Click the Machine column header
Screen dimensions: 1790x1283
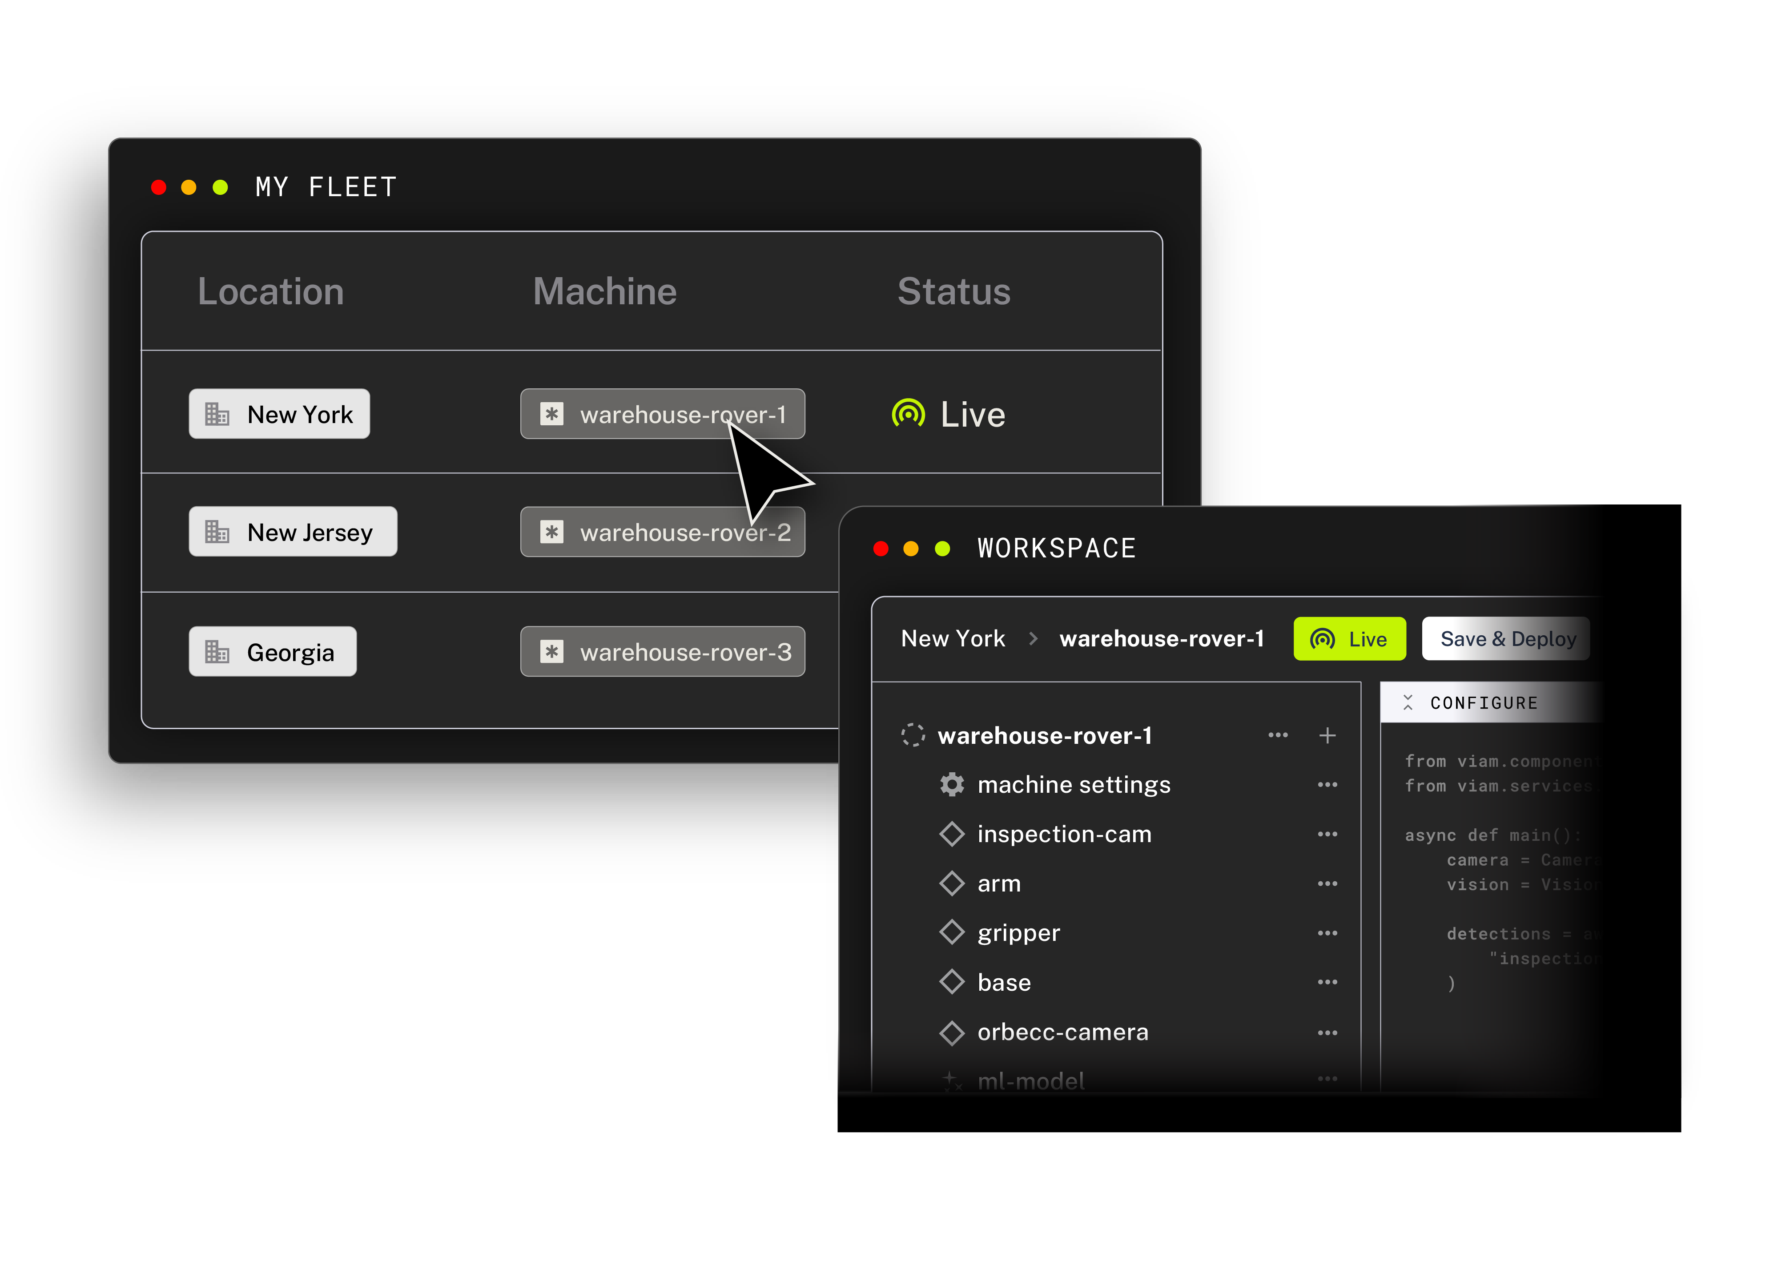click(604, 291)
